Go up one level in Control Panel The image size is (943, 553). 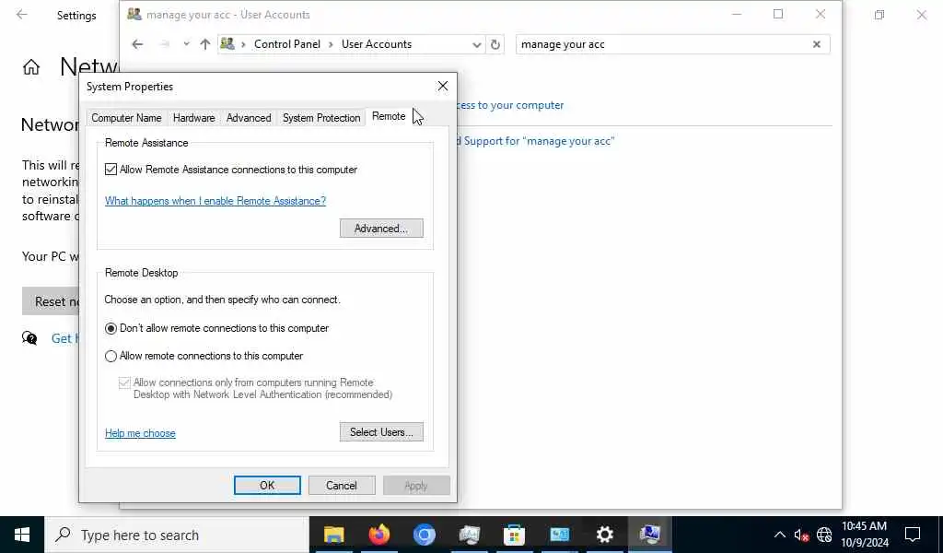pos(205,44)
